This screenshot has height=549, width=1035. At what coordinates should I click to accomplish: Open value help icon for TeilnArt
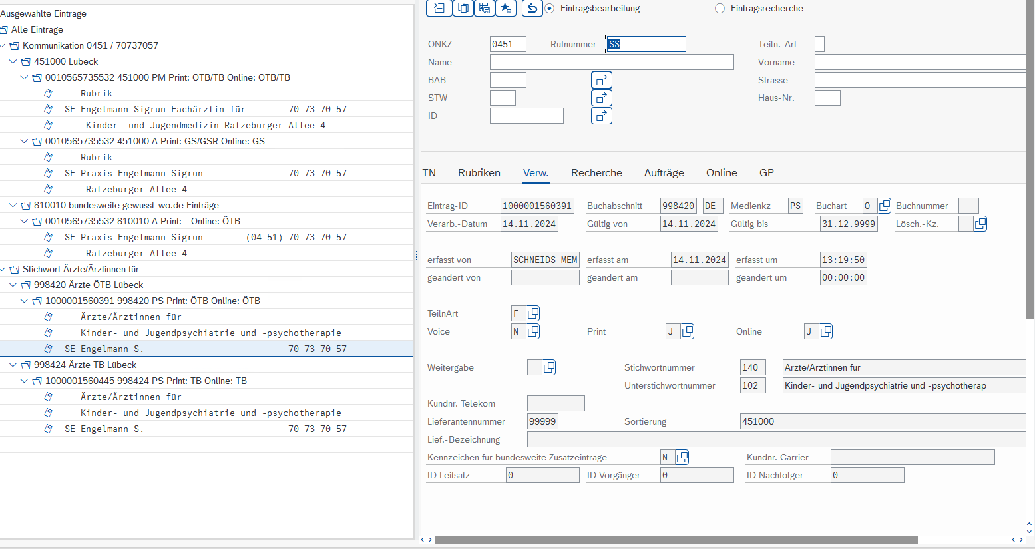tap(532, 313)
